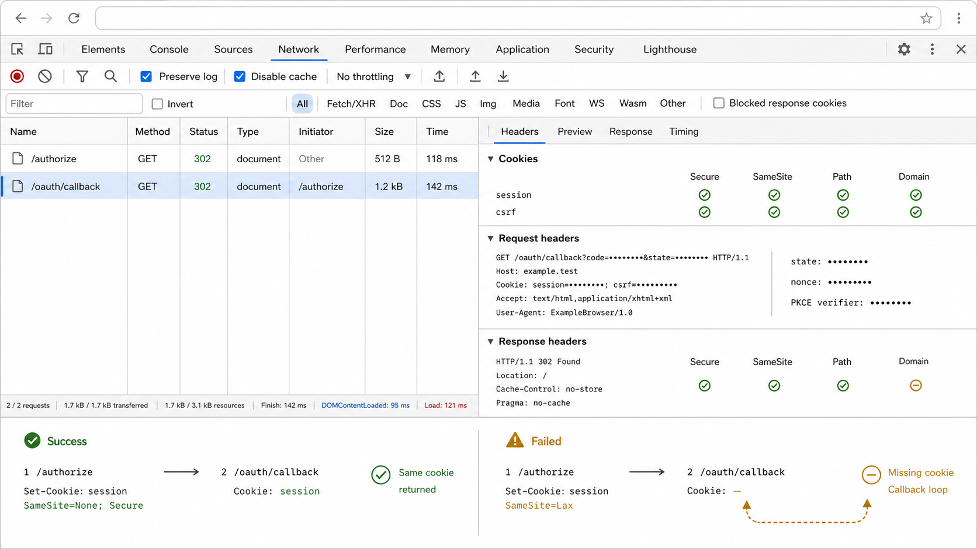Image resolution: width=977 pixels, height=549 pixels.
Task: Collapse the Response headers section
Action: point(491,341)
